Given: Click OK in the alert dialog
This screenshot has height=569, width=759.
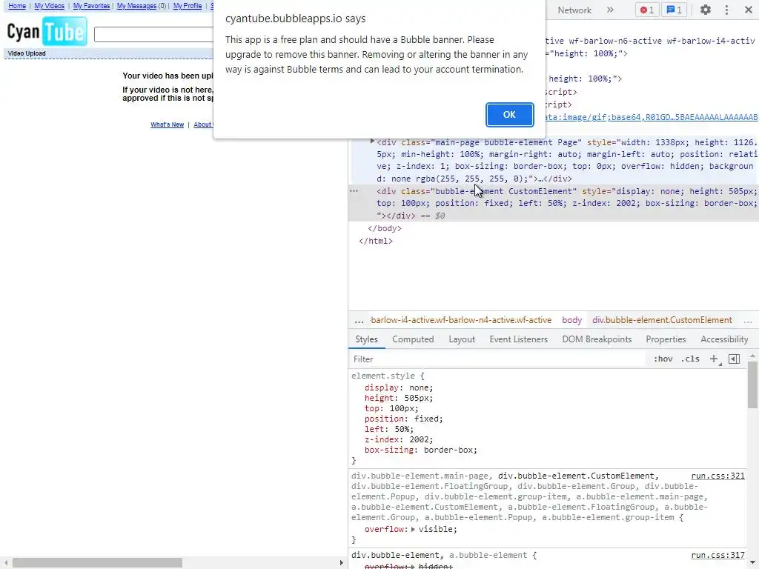Looking at the screenshot, I should (509, 115).
